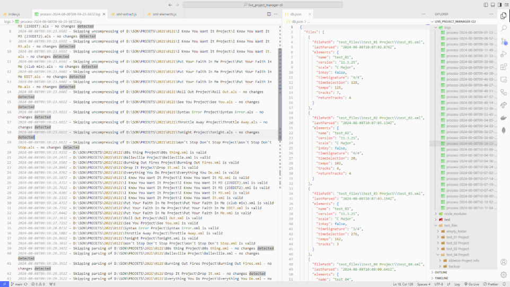Expand the test_03 Project folder
This screenshot has width=510, height=287.
pyautogui.click(x=463, y=249)
